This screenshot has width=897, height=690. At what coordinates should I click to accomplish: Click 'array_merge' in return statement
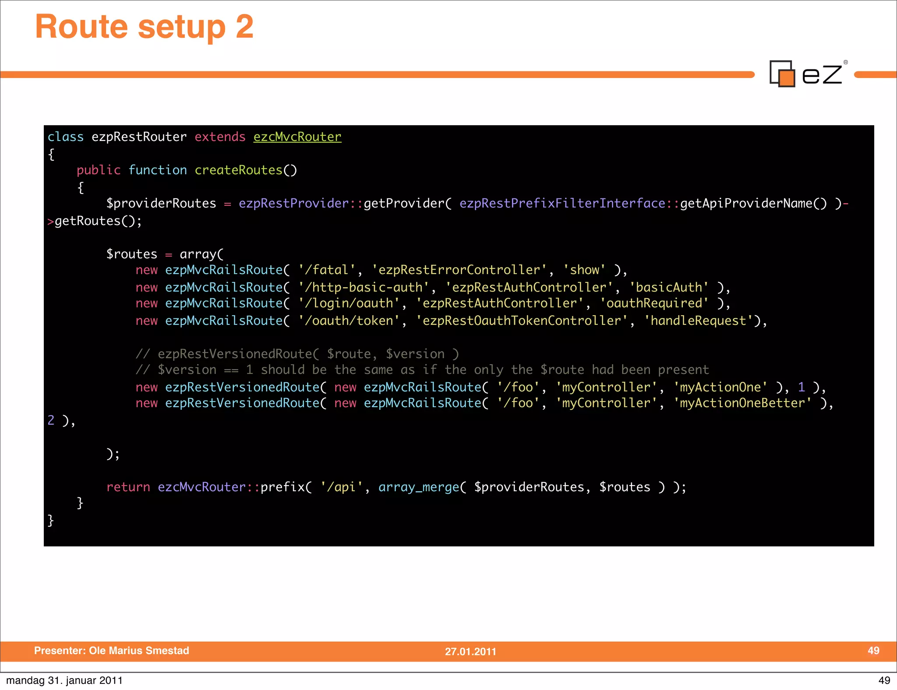point(419,487)
